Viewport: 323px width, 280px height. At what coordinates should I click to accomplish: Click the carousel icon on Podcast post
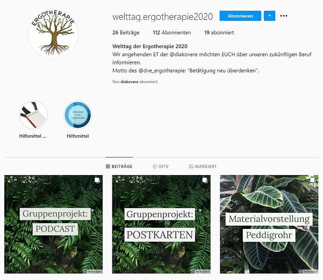[97, 180]
